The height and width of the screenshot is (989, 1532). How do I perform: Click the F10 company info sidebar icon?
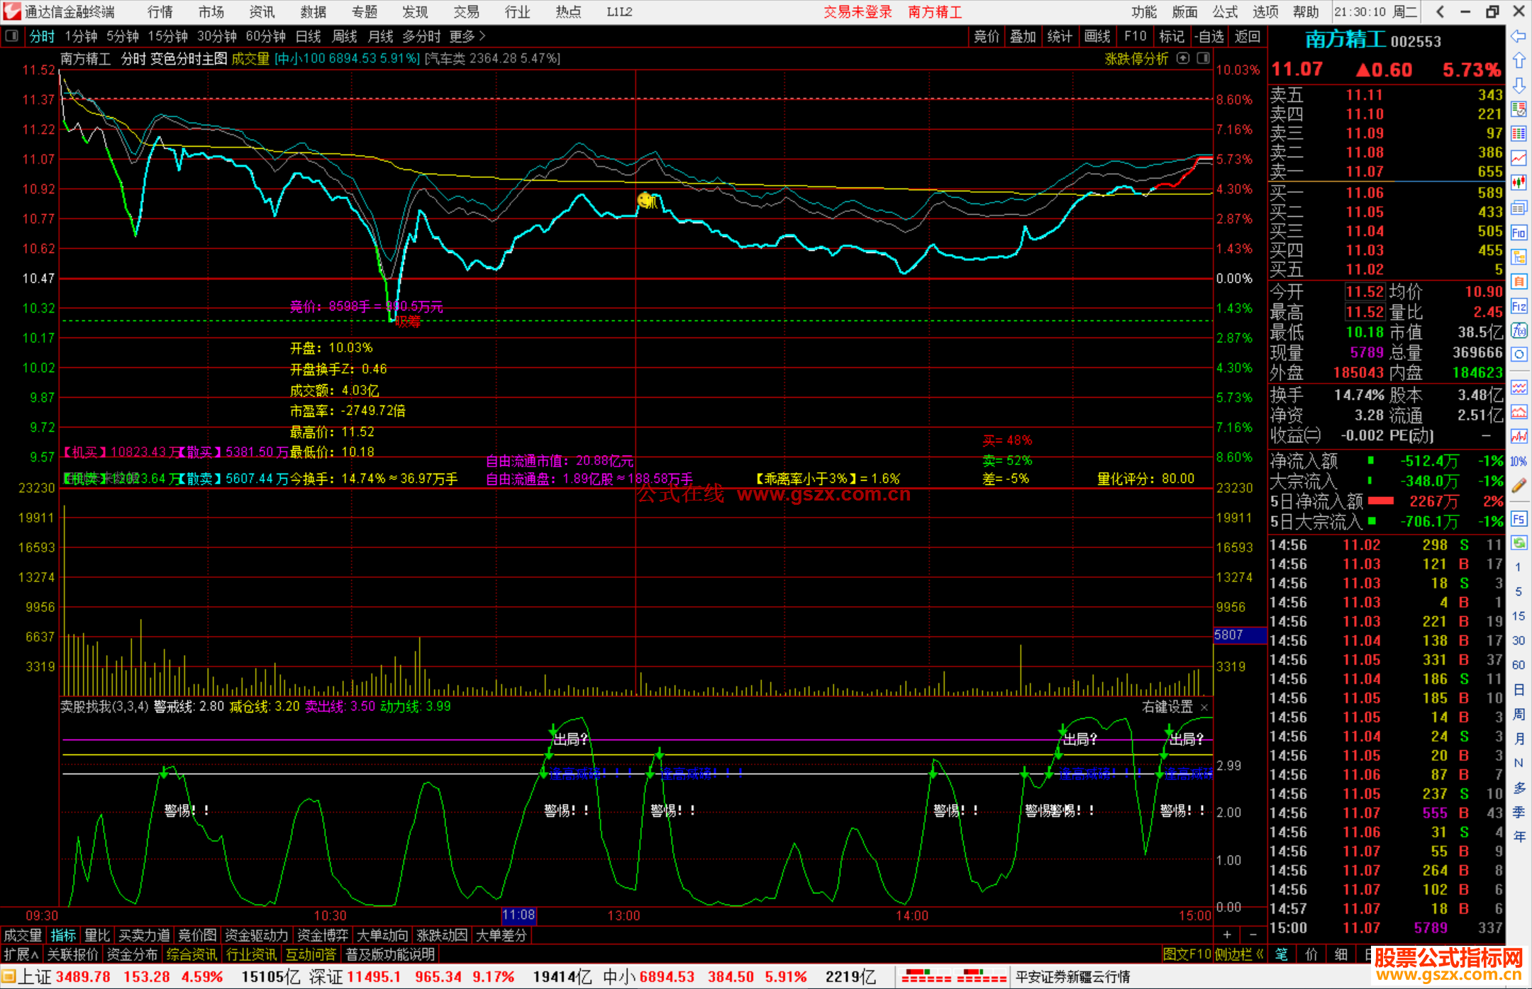tap(1519, 233)
